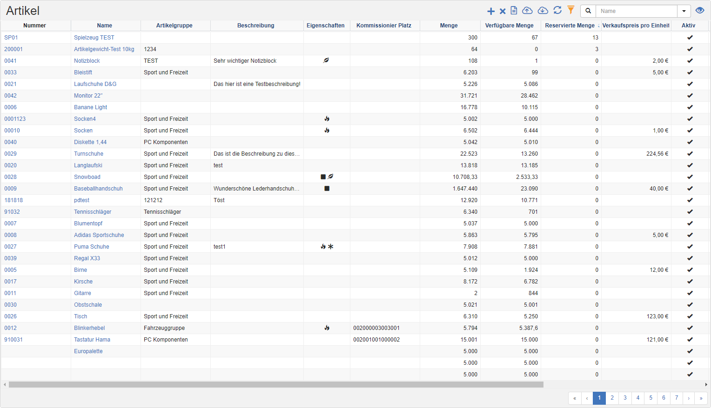Image resolution: width=711 pixels, height=408 pixels.
Task: Toggle Aktiv checkmark for Spielzeug TEST
Action: 690,38
